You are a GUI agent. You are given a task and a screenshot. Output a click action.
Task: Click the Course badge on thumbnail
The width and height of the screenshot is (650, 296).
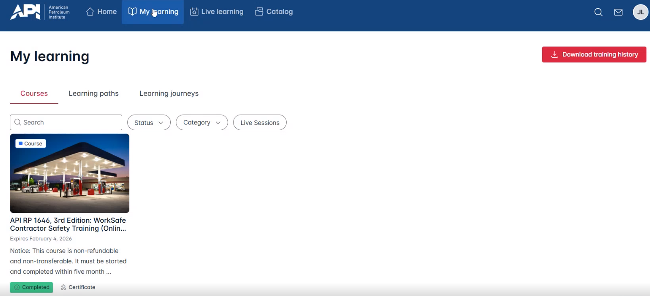(x=31, y=144)
